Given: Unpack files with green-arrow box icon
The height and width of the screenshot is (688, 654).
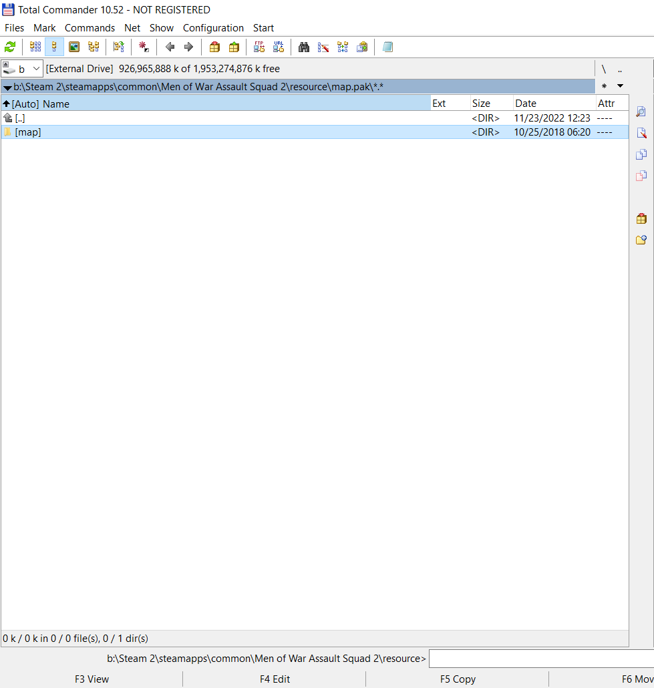Looking at the screenshot, I should pos(234,47).
